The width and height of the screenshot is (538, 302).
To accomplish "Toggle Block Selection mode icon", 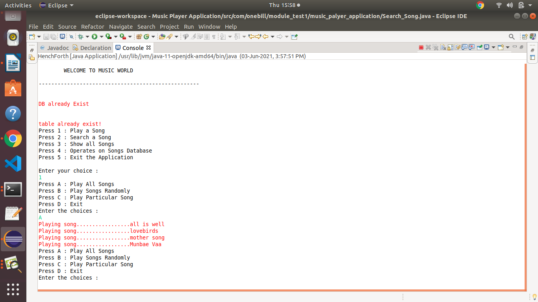I will pos(207,37).
